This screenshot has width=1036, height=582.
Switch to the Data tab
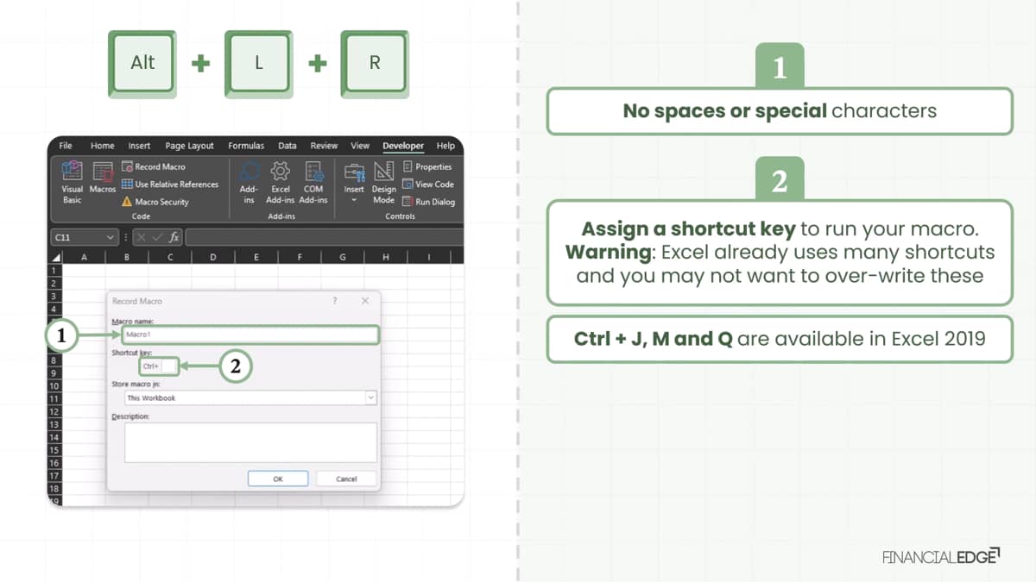pos(287,146)
